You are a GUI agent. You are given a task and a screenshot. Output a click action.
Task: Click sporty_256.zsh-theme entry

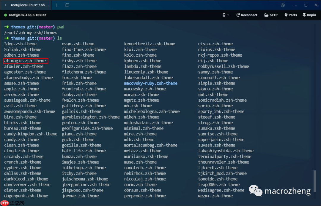[221, 111]
